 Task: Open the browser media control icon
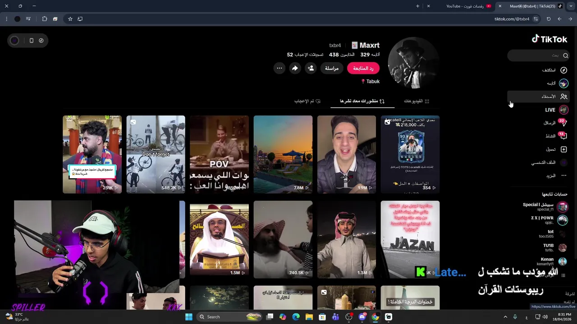(28, 19)
